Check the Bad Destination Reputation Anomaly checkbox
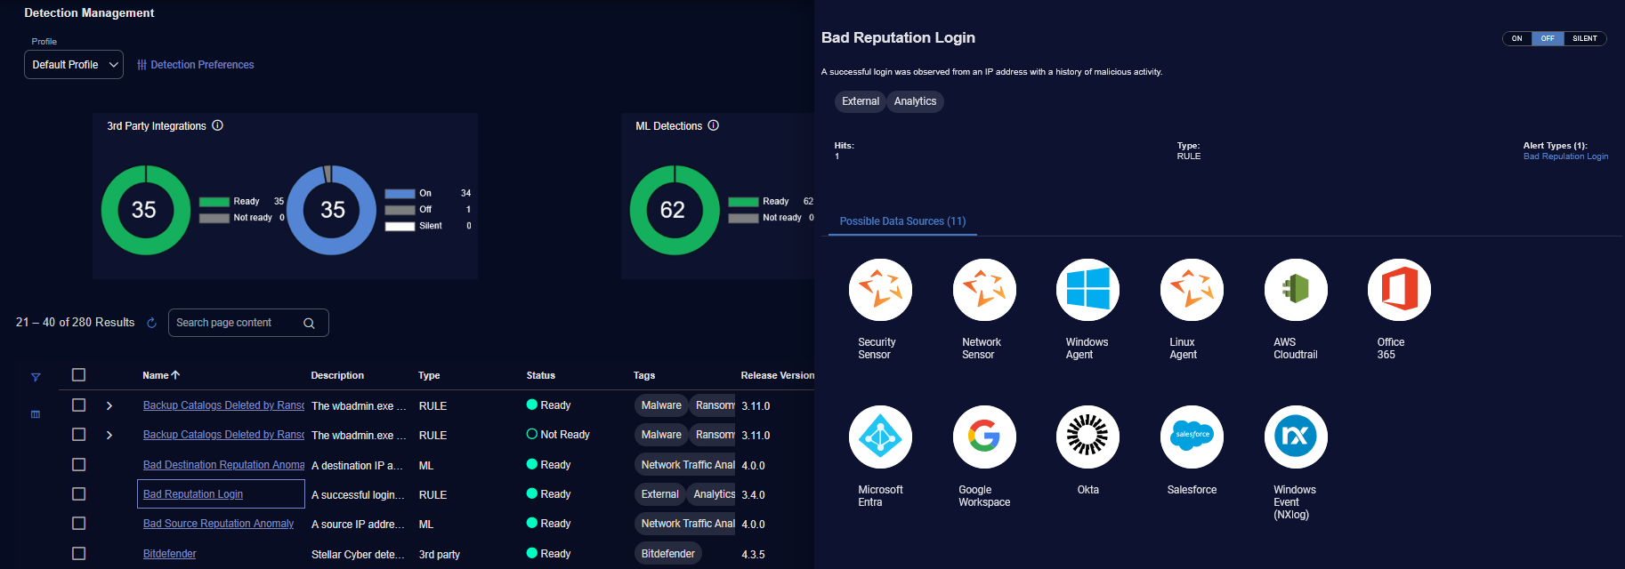The width and height of the screenshot is (1625, 569). click(78, 465)
